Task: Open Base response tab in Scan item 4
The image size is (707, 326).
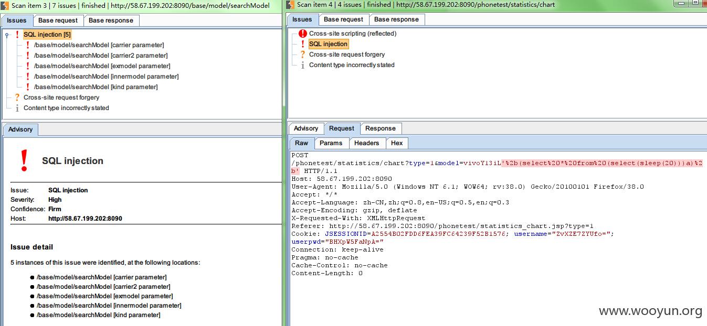Action: (396, 19)
